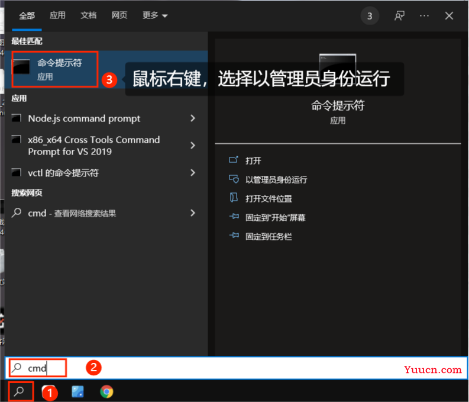Click the search box magnifier icon
Screen dimensions: 469x402
click(x=17, y=368)
